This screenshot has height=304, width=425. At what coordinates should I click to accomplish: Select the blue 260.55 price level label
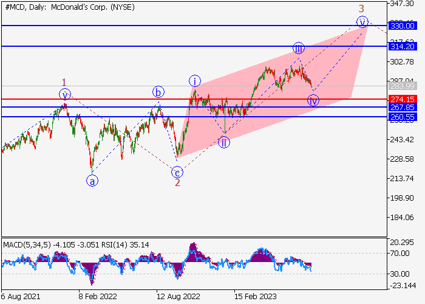[402, 117]
